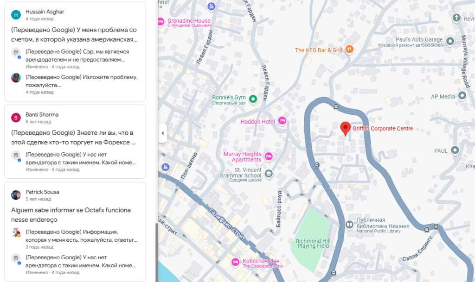Click the church cross marker near Murrays Village Road
This screenshot has width=475, height=282.
(x=456, y=18)
